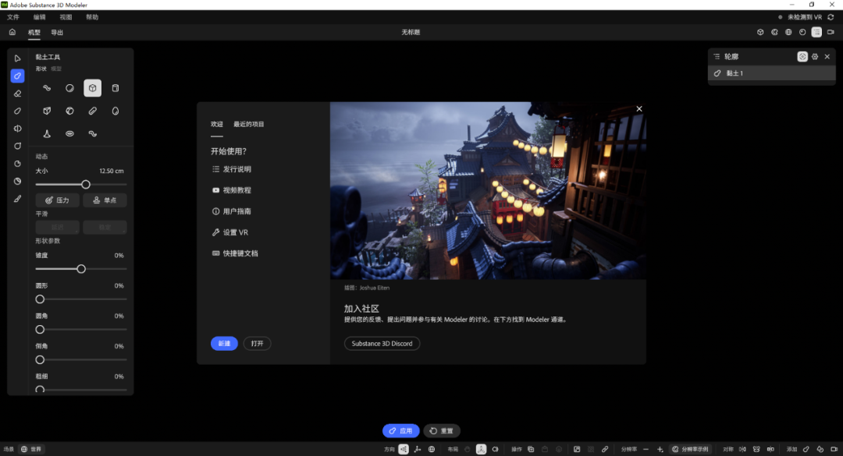The width and height of the screenshot is (843, 456).
Task: Choose the cube shape for the clay tool
Action: tap(93, 88)
